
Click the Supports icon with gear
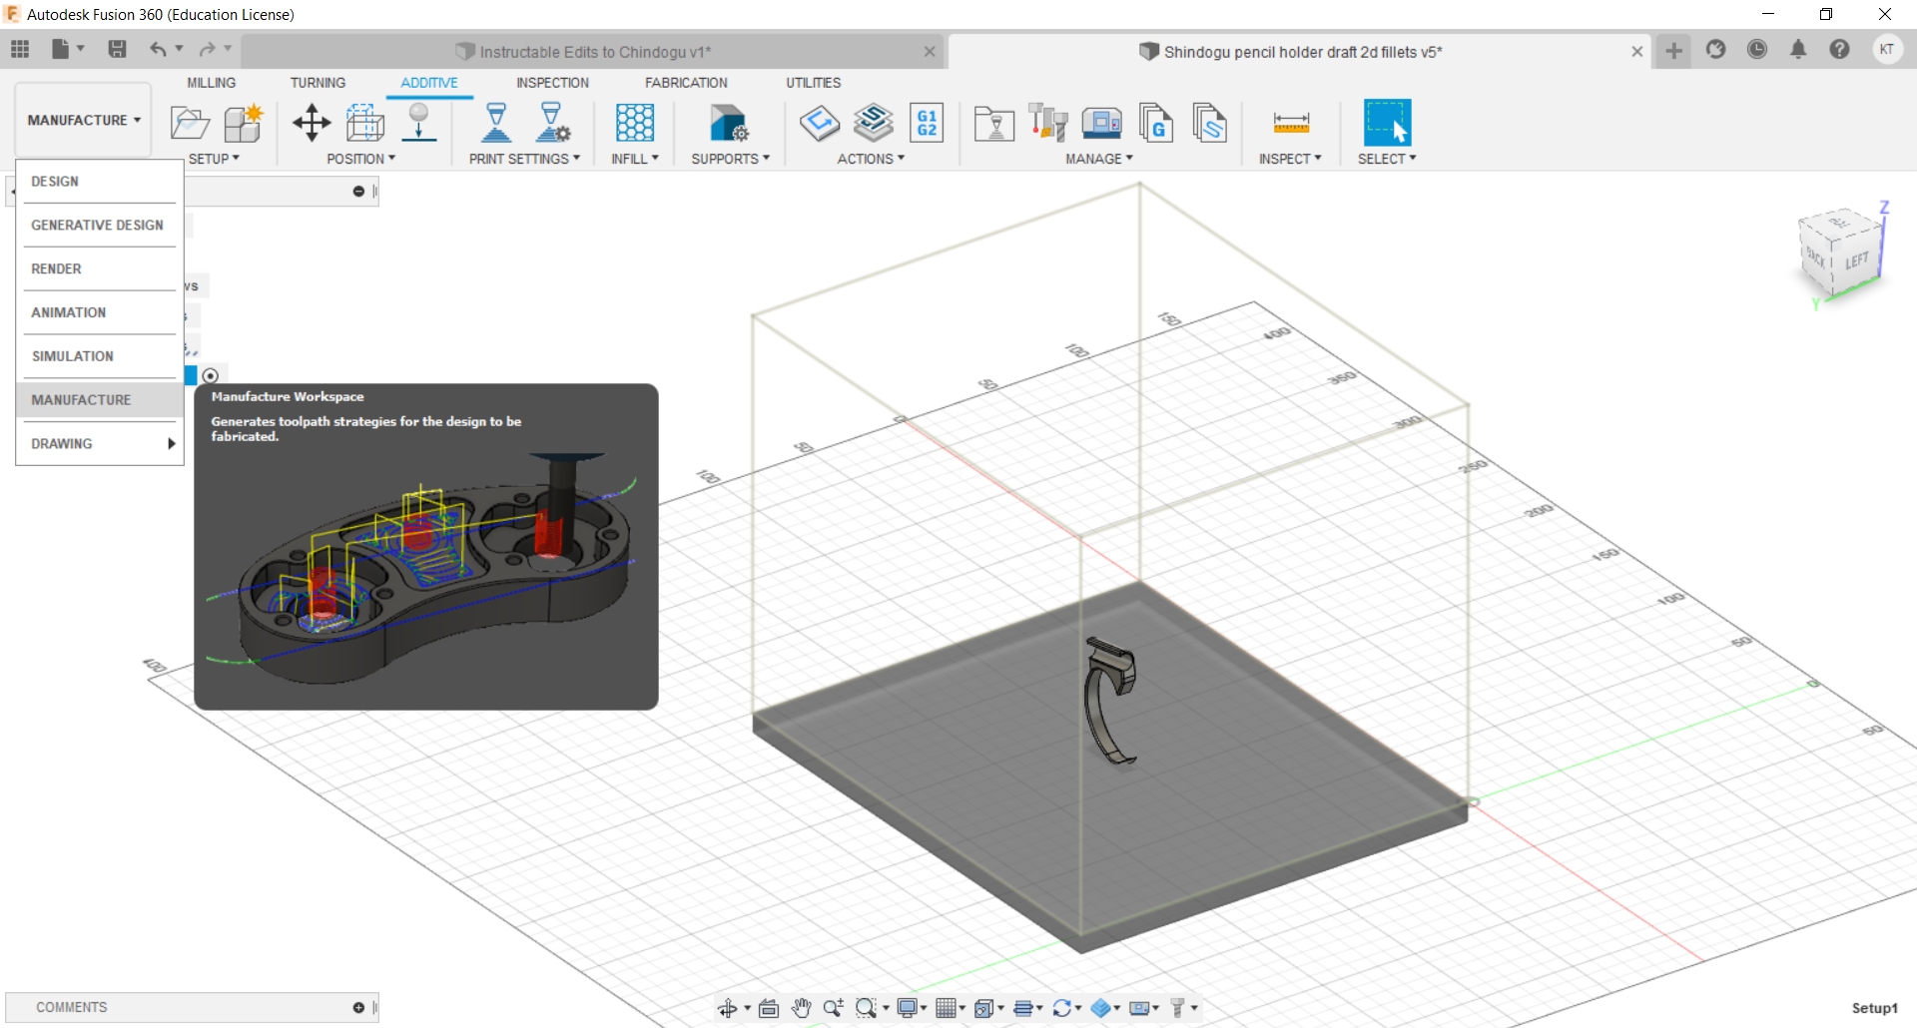click(729, 124)
